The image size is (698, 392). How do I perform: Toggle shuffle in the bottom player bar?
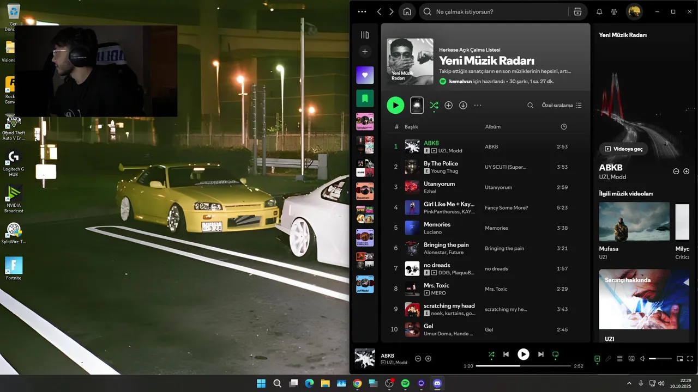click(491, 354)
